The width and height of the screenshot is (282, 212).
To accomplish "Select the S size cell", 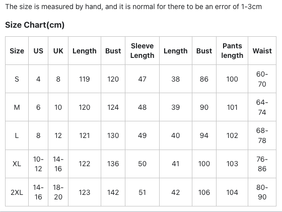I will pos(17,79).
